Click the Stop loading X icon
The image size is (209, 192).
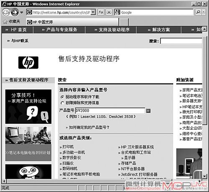click(109, 12)
